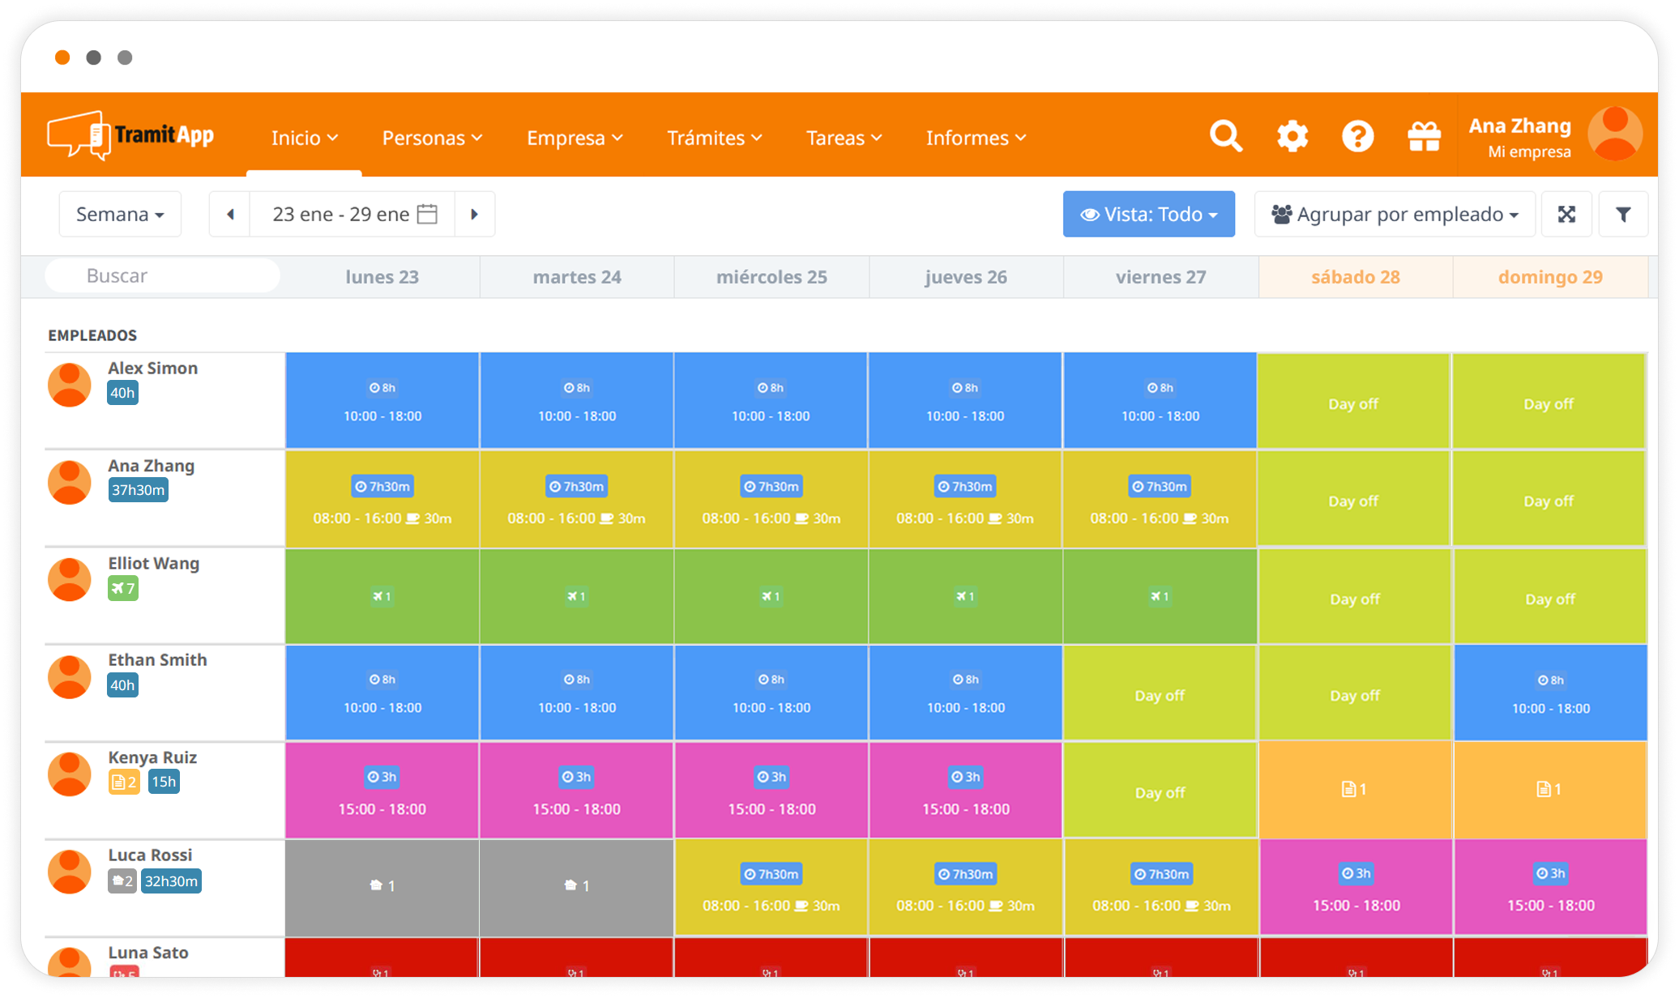Click Kenya Ruiz's 15h hours badge
The image size is (1679, 998).
pos(163,782)
